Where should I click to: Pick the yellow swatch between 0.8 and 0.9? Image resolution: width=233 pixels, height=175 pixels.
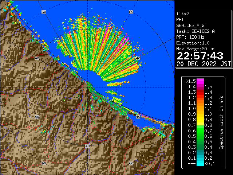pos(200,120)
